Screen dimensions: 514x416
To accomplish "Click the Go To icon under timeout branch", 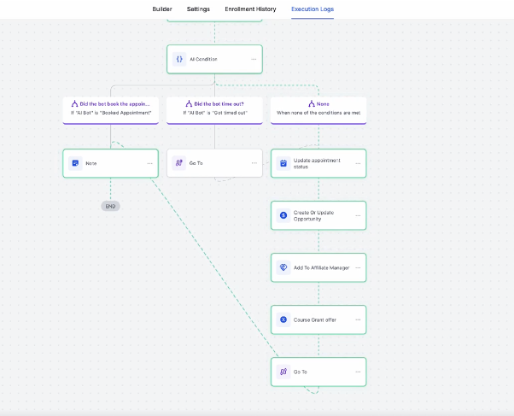I will pos(179,163).
